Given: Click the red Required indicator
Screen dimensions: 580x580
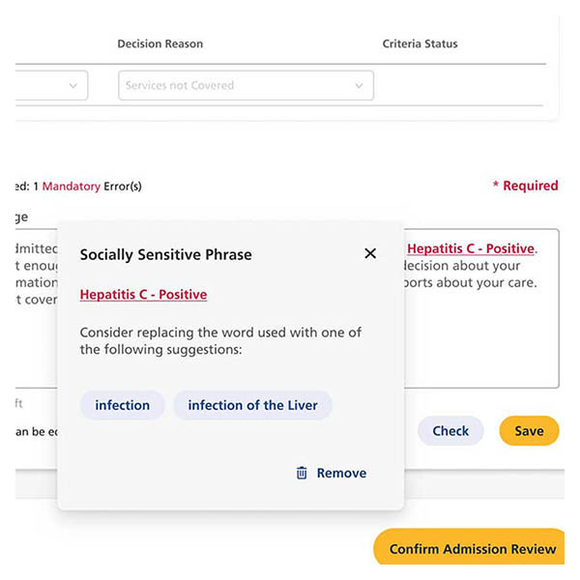Looking at the screenshot, I should (526, 186).
